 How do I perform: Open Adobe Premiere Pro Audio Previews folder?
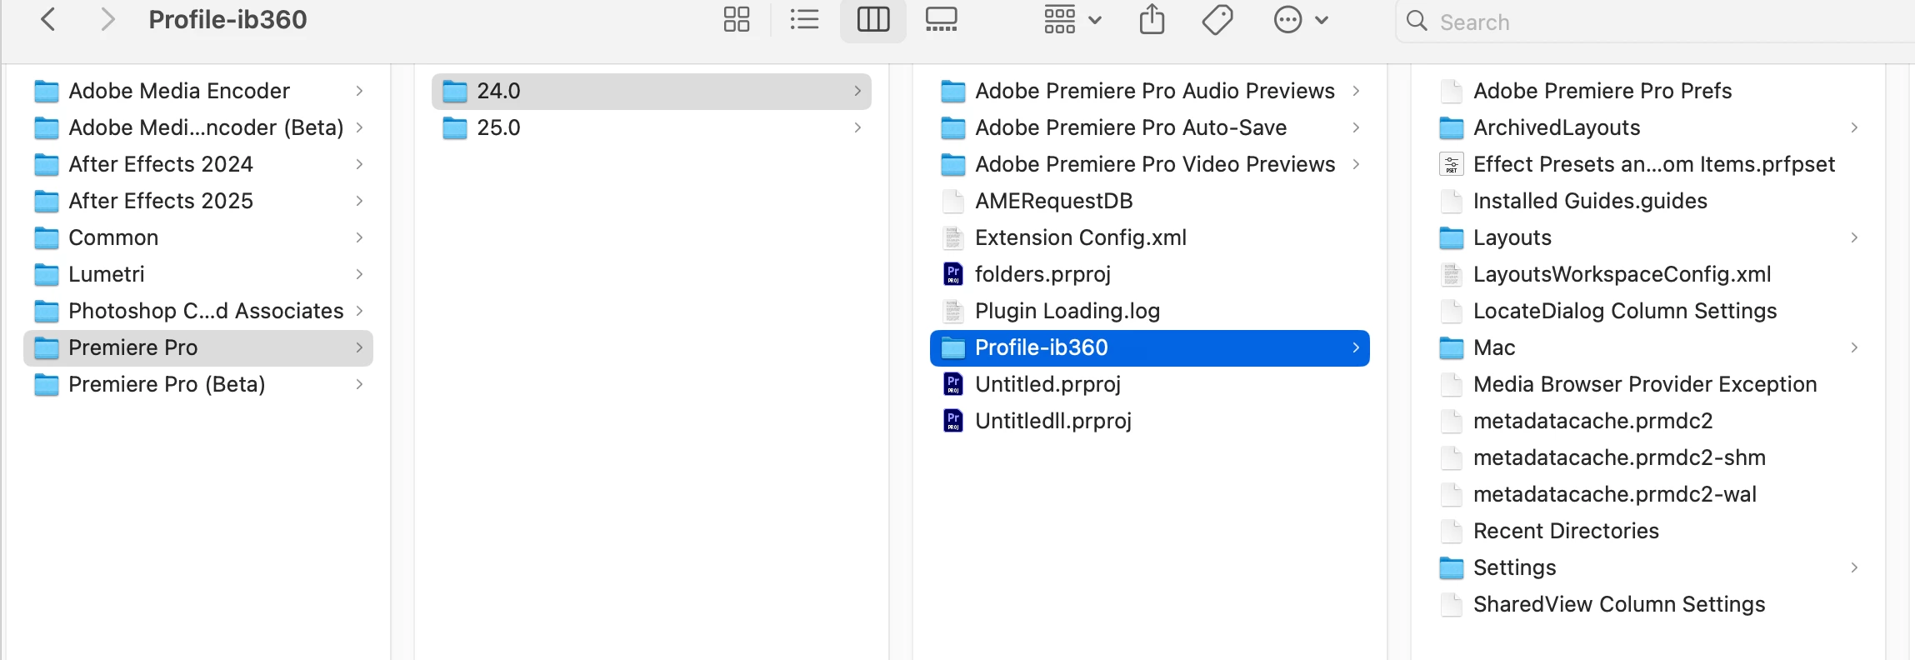pyautogui.click(x=1150, y=91)
